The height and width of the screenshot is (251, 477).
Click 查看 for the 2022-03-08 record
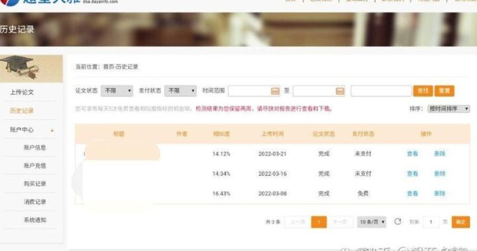pyautogui.click(x=413, y=194)
